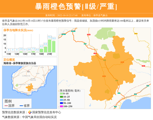Select the dark blue 50~100 legend swatch
This screenshot has width=153, height=120.
pyautogui.click(x=61, y=103)
